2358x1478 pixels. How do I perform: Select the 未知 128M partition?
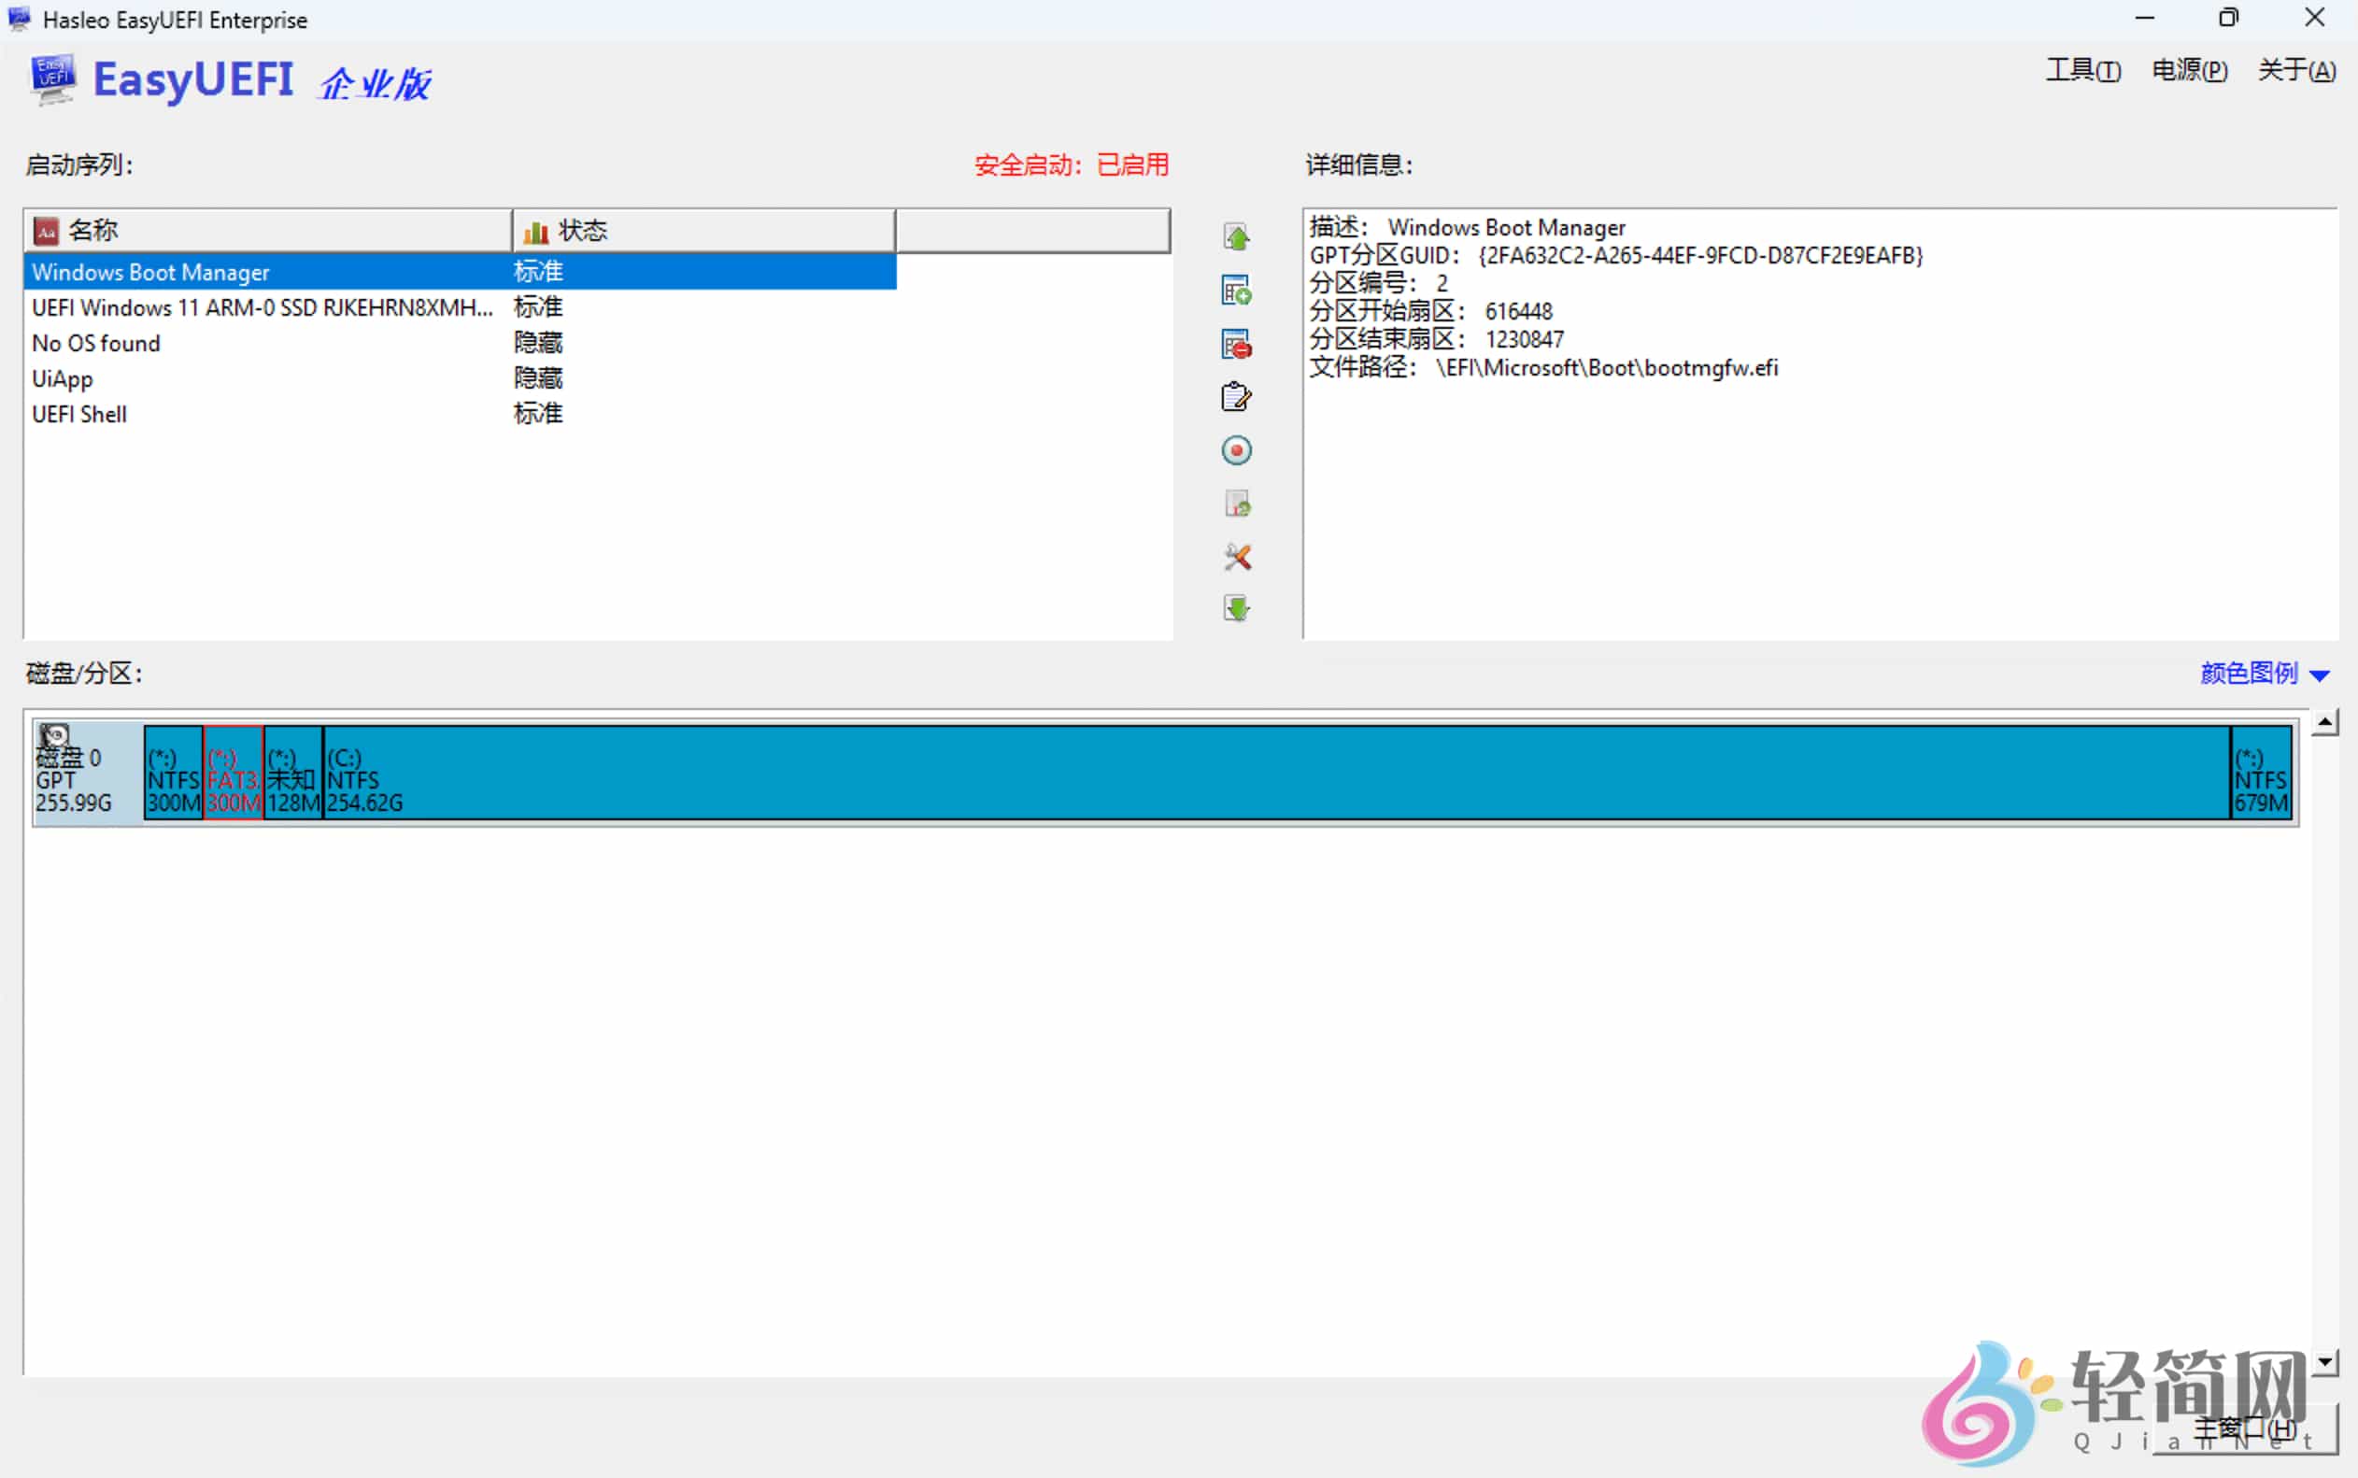pyautogui.click(x=293, y=773)
